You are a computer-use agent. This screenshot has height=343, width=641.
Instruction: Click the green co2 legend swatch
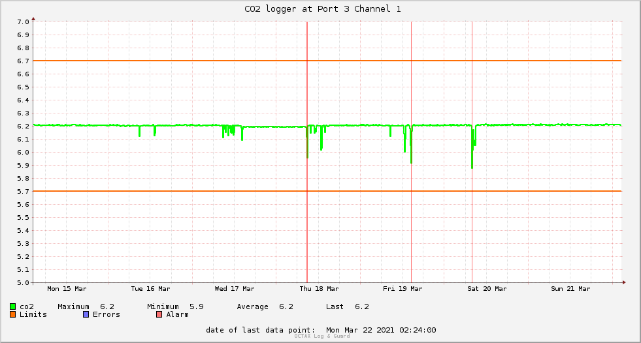tap(12, 306)
